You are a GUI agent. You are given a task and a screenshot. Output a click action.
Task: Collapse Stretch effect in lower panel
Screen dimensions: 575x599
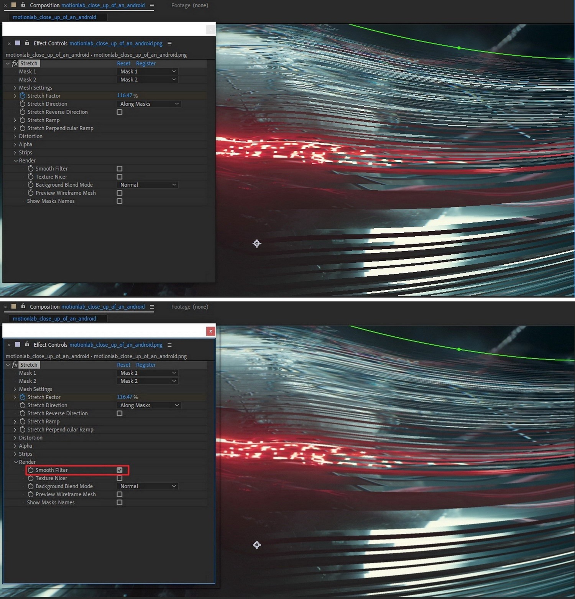click(8, 365)
